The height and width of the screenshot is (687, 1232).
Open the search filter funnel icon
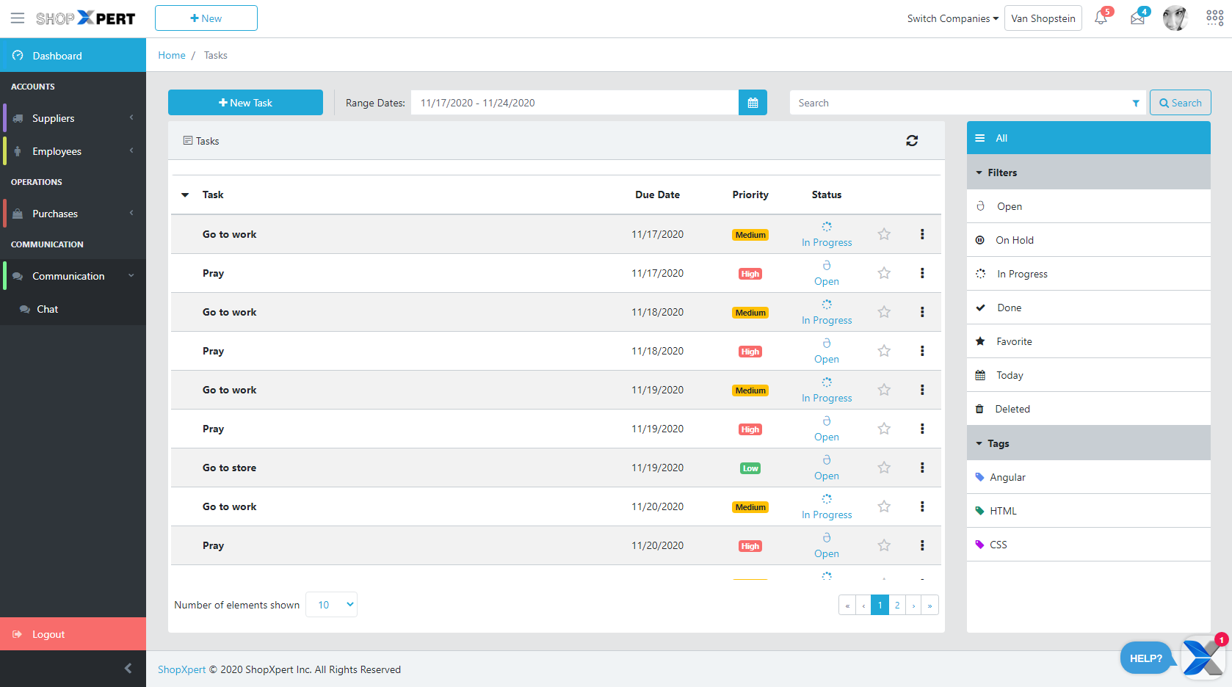pyautogui.click(x=1136, y=103)
